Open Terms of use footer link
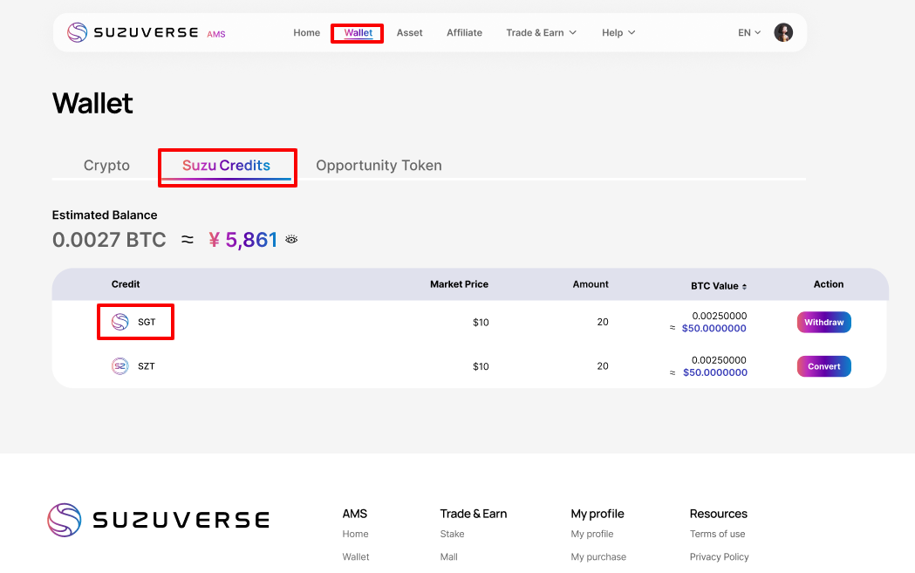915x573 pixels. click(x=717, y=534)
